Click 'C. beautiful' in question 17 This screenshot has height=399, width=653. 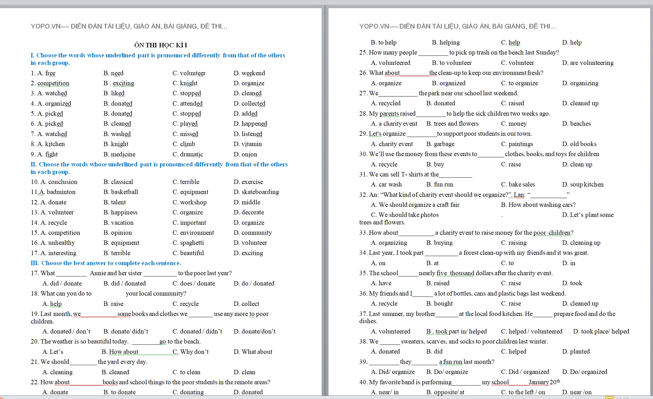click(188, 253)
